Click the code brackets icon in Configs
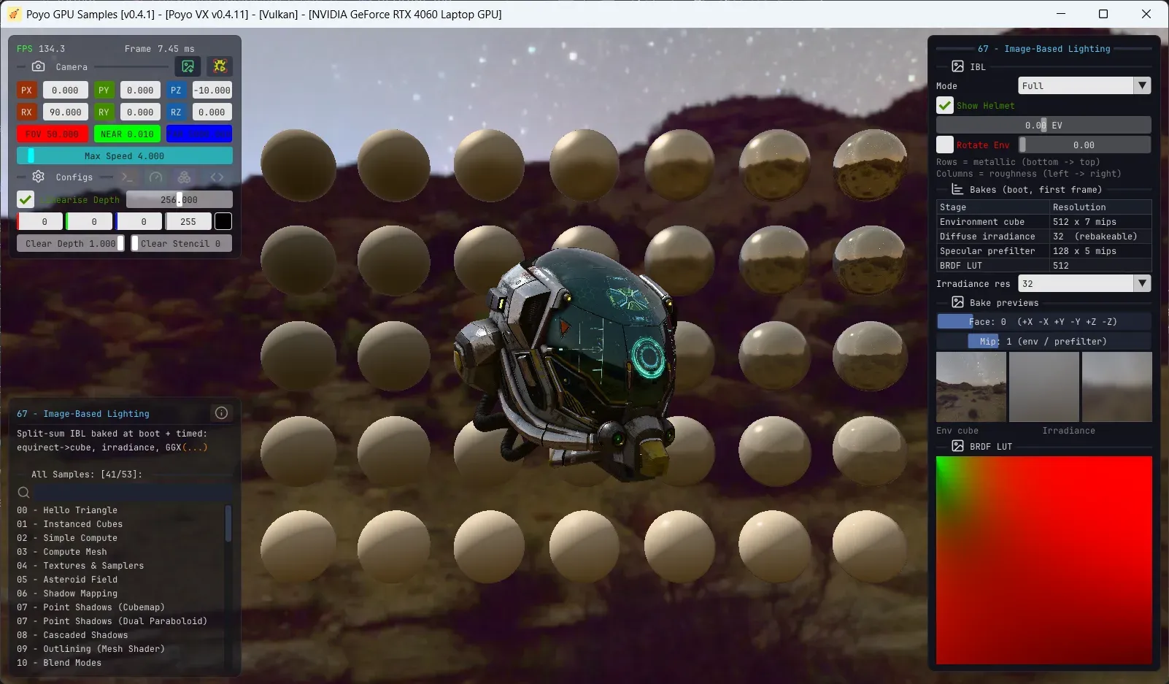The width and height of the screenshot is (1169, 684). coord(217,177)
